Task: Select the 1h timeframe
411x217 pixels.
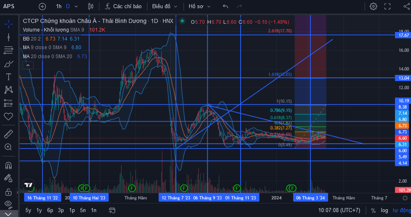Action: tap(59, 7)
